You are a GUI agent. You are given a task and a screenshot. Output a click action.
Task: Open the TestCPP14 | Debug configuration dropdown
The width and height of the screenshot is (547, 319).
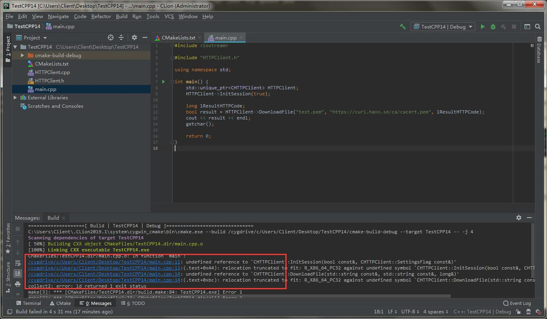[443, 26]
